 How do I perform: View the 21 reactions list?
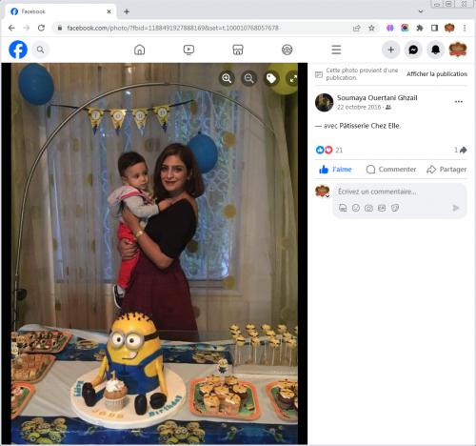329,150
